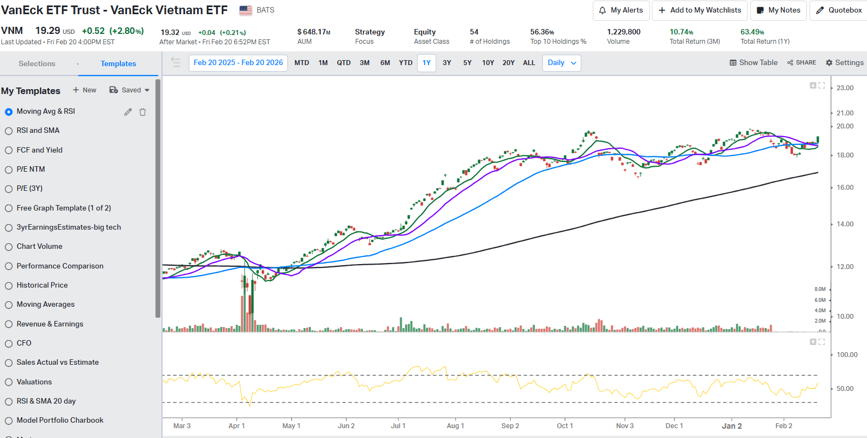Open chart Settings gear
Viewport: 867px width, 438px height.
(845, 63)
